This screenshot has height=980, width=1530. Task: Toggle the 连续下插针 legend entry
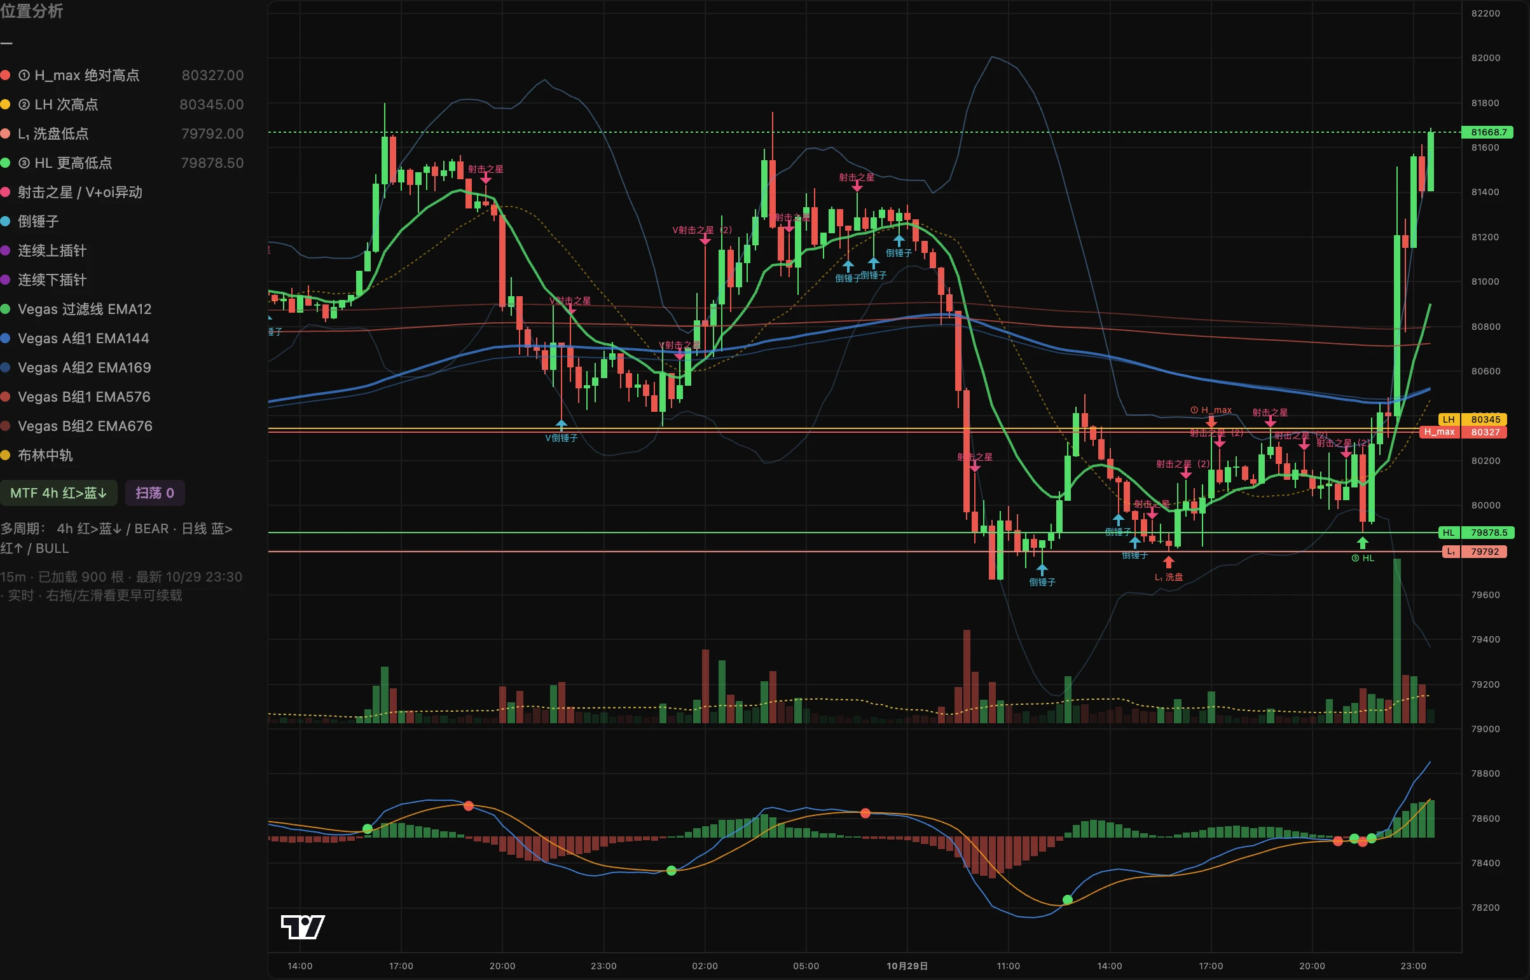(43, 280)
